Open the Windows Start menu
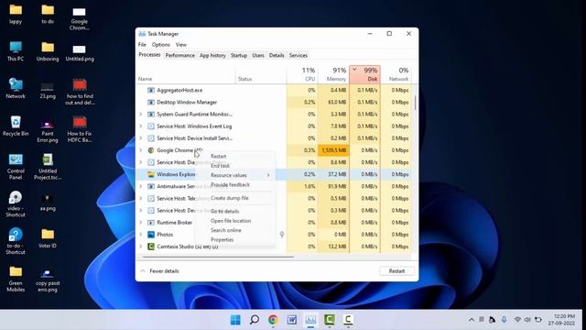The width and height of the screenshot is (586, 330). [x=235, y=320]
